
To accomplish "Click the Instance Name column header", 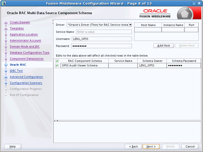I will tap(173, 25).
